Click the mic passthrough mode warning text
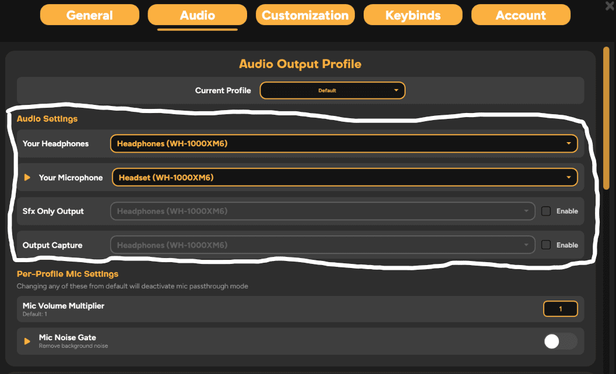Viewport: 616px width, 374px height. pos(132,286)
